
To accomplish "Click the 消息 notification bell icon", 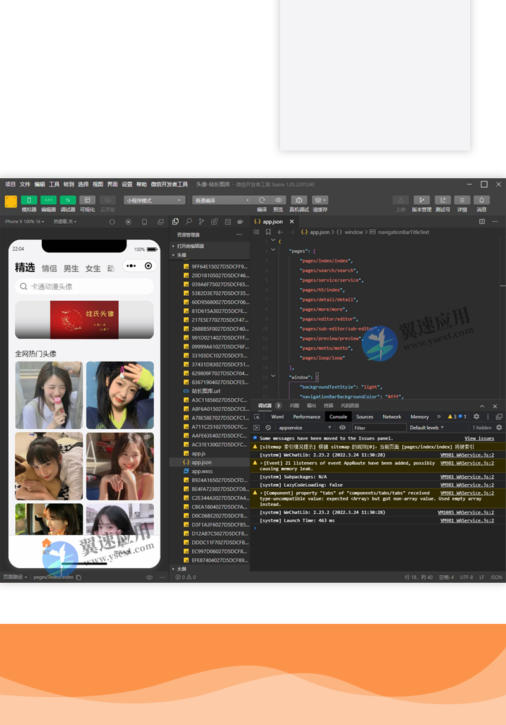I will (x=481, y=200).
